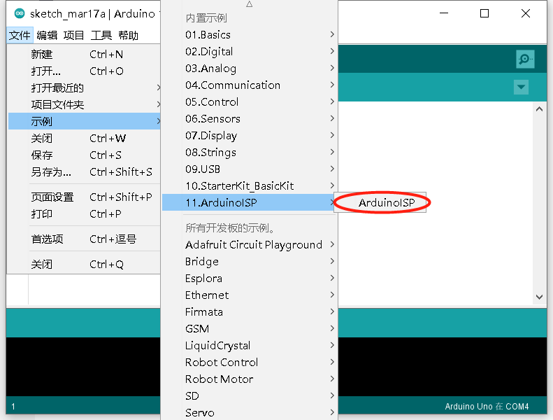Screen dimensions: 553x420
Task: Open SD library examples
Action: (x=250, y=395)
